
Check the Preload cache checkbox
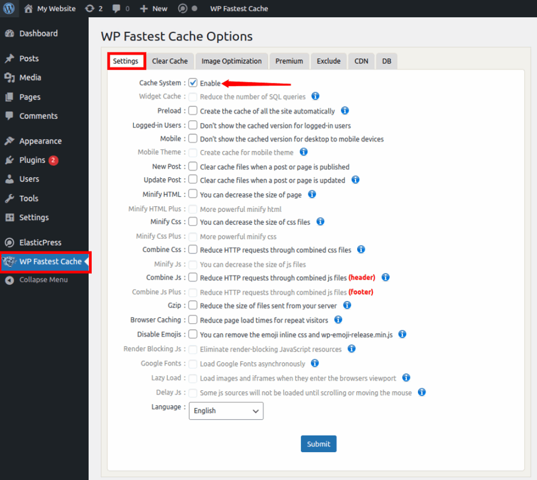(x=192, y=111)
